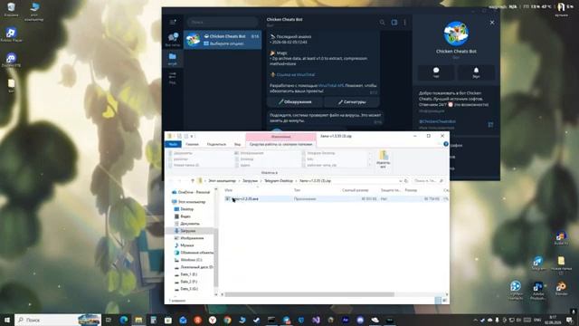Click the Extract all button in ribbon
The width and height of the screenshot is (579, 326).
click(384, 159)
